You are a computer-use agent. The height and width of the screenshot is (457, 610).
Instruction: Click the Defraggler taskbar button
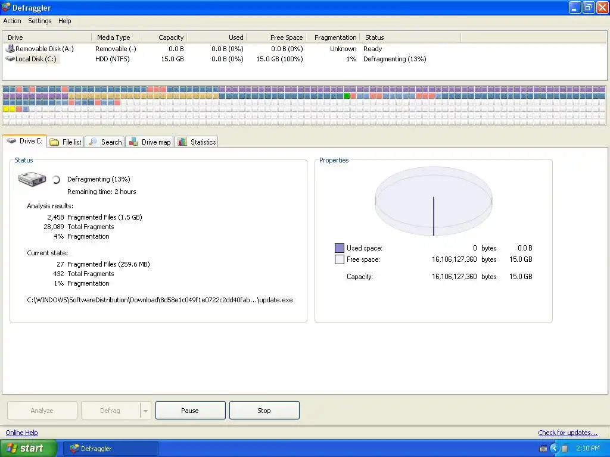[110, 449]
